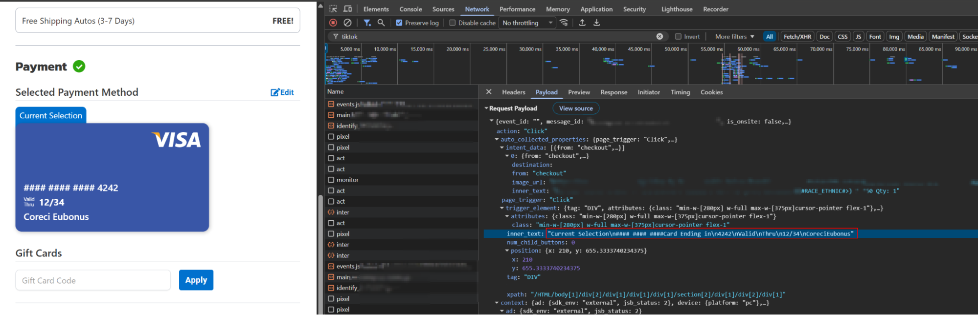Click the export HAR download icon
This screenshot has width=978, height=315.
[x=597, y=22]
